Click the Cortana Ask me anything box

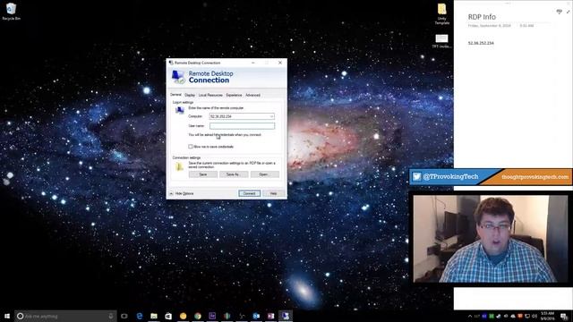tap(65, 316)
